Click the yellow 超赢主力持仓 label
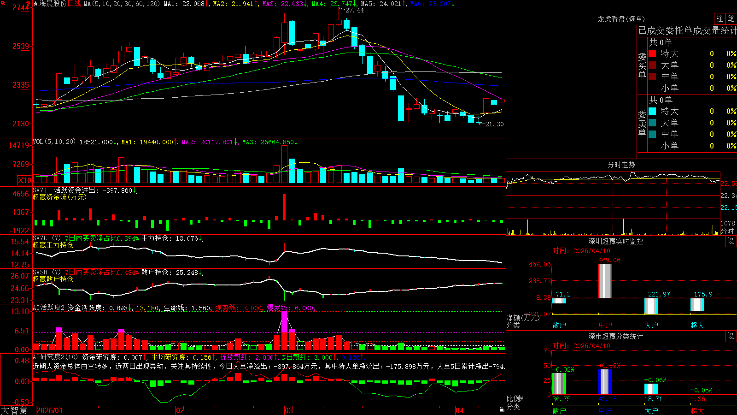This screenshot has width=737, height=415. (53, 245)
